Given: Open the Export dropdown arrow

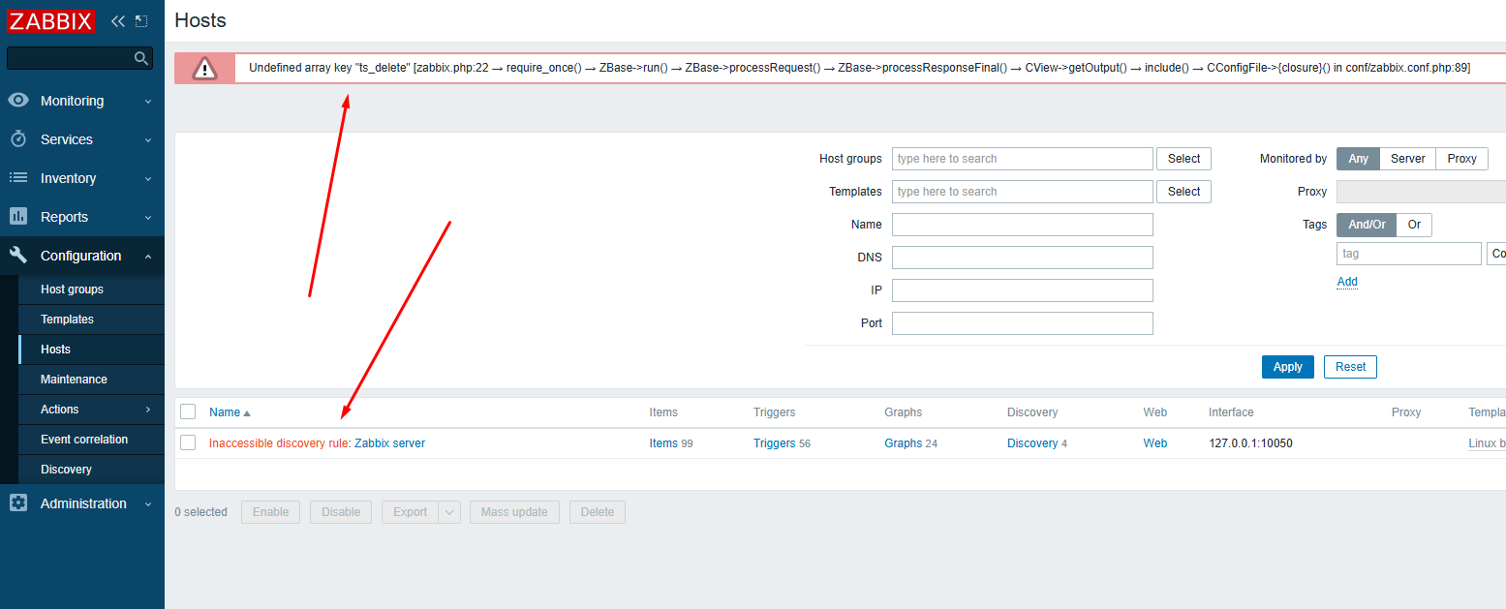Looking at the screenshot, I should click(x=449, y=512).
